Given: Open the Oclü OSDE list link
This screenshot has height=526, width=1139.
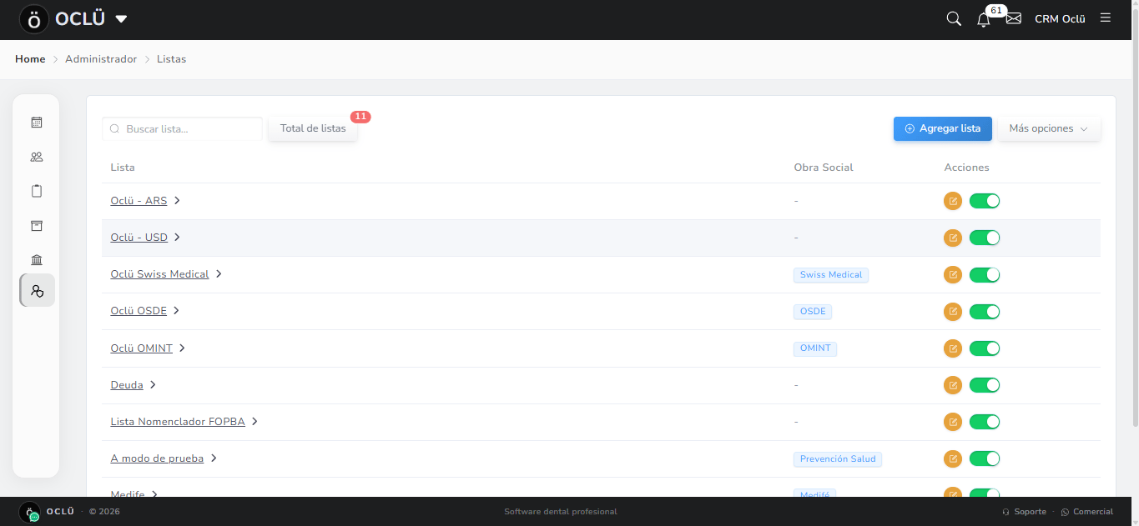Looking at the screenshot, I should (x=139, y=311).
